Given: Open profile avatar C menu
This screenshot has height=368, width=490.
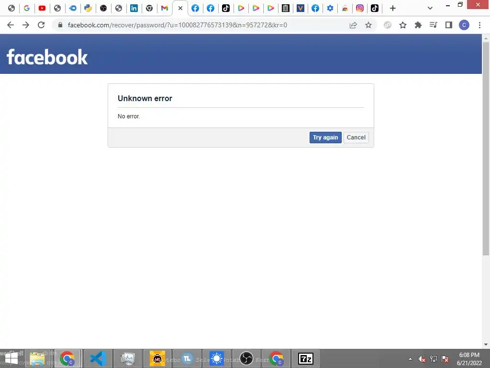Looking at the screenshot, I should coord(464,25).
